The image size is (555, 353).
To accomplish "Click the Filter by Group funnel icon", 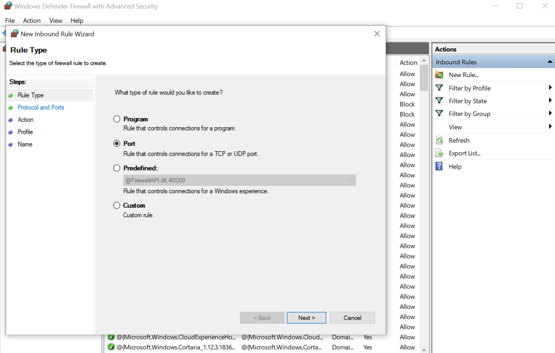I will [439, 114].
